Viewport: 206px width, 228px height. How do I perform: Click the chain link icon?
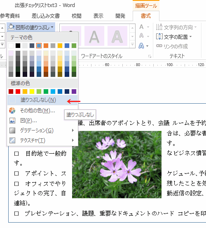(159, 46)
